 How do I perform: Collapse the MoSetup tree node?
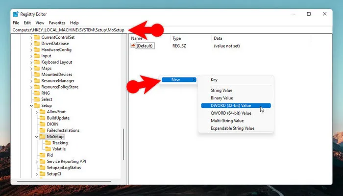tap(38, 137)
